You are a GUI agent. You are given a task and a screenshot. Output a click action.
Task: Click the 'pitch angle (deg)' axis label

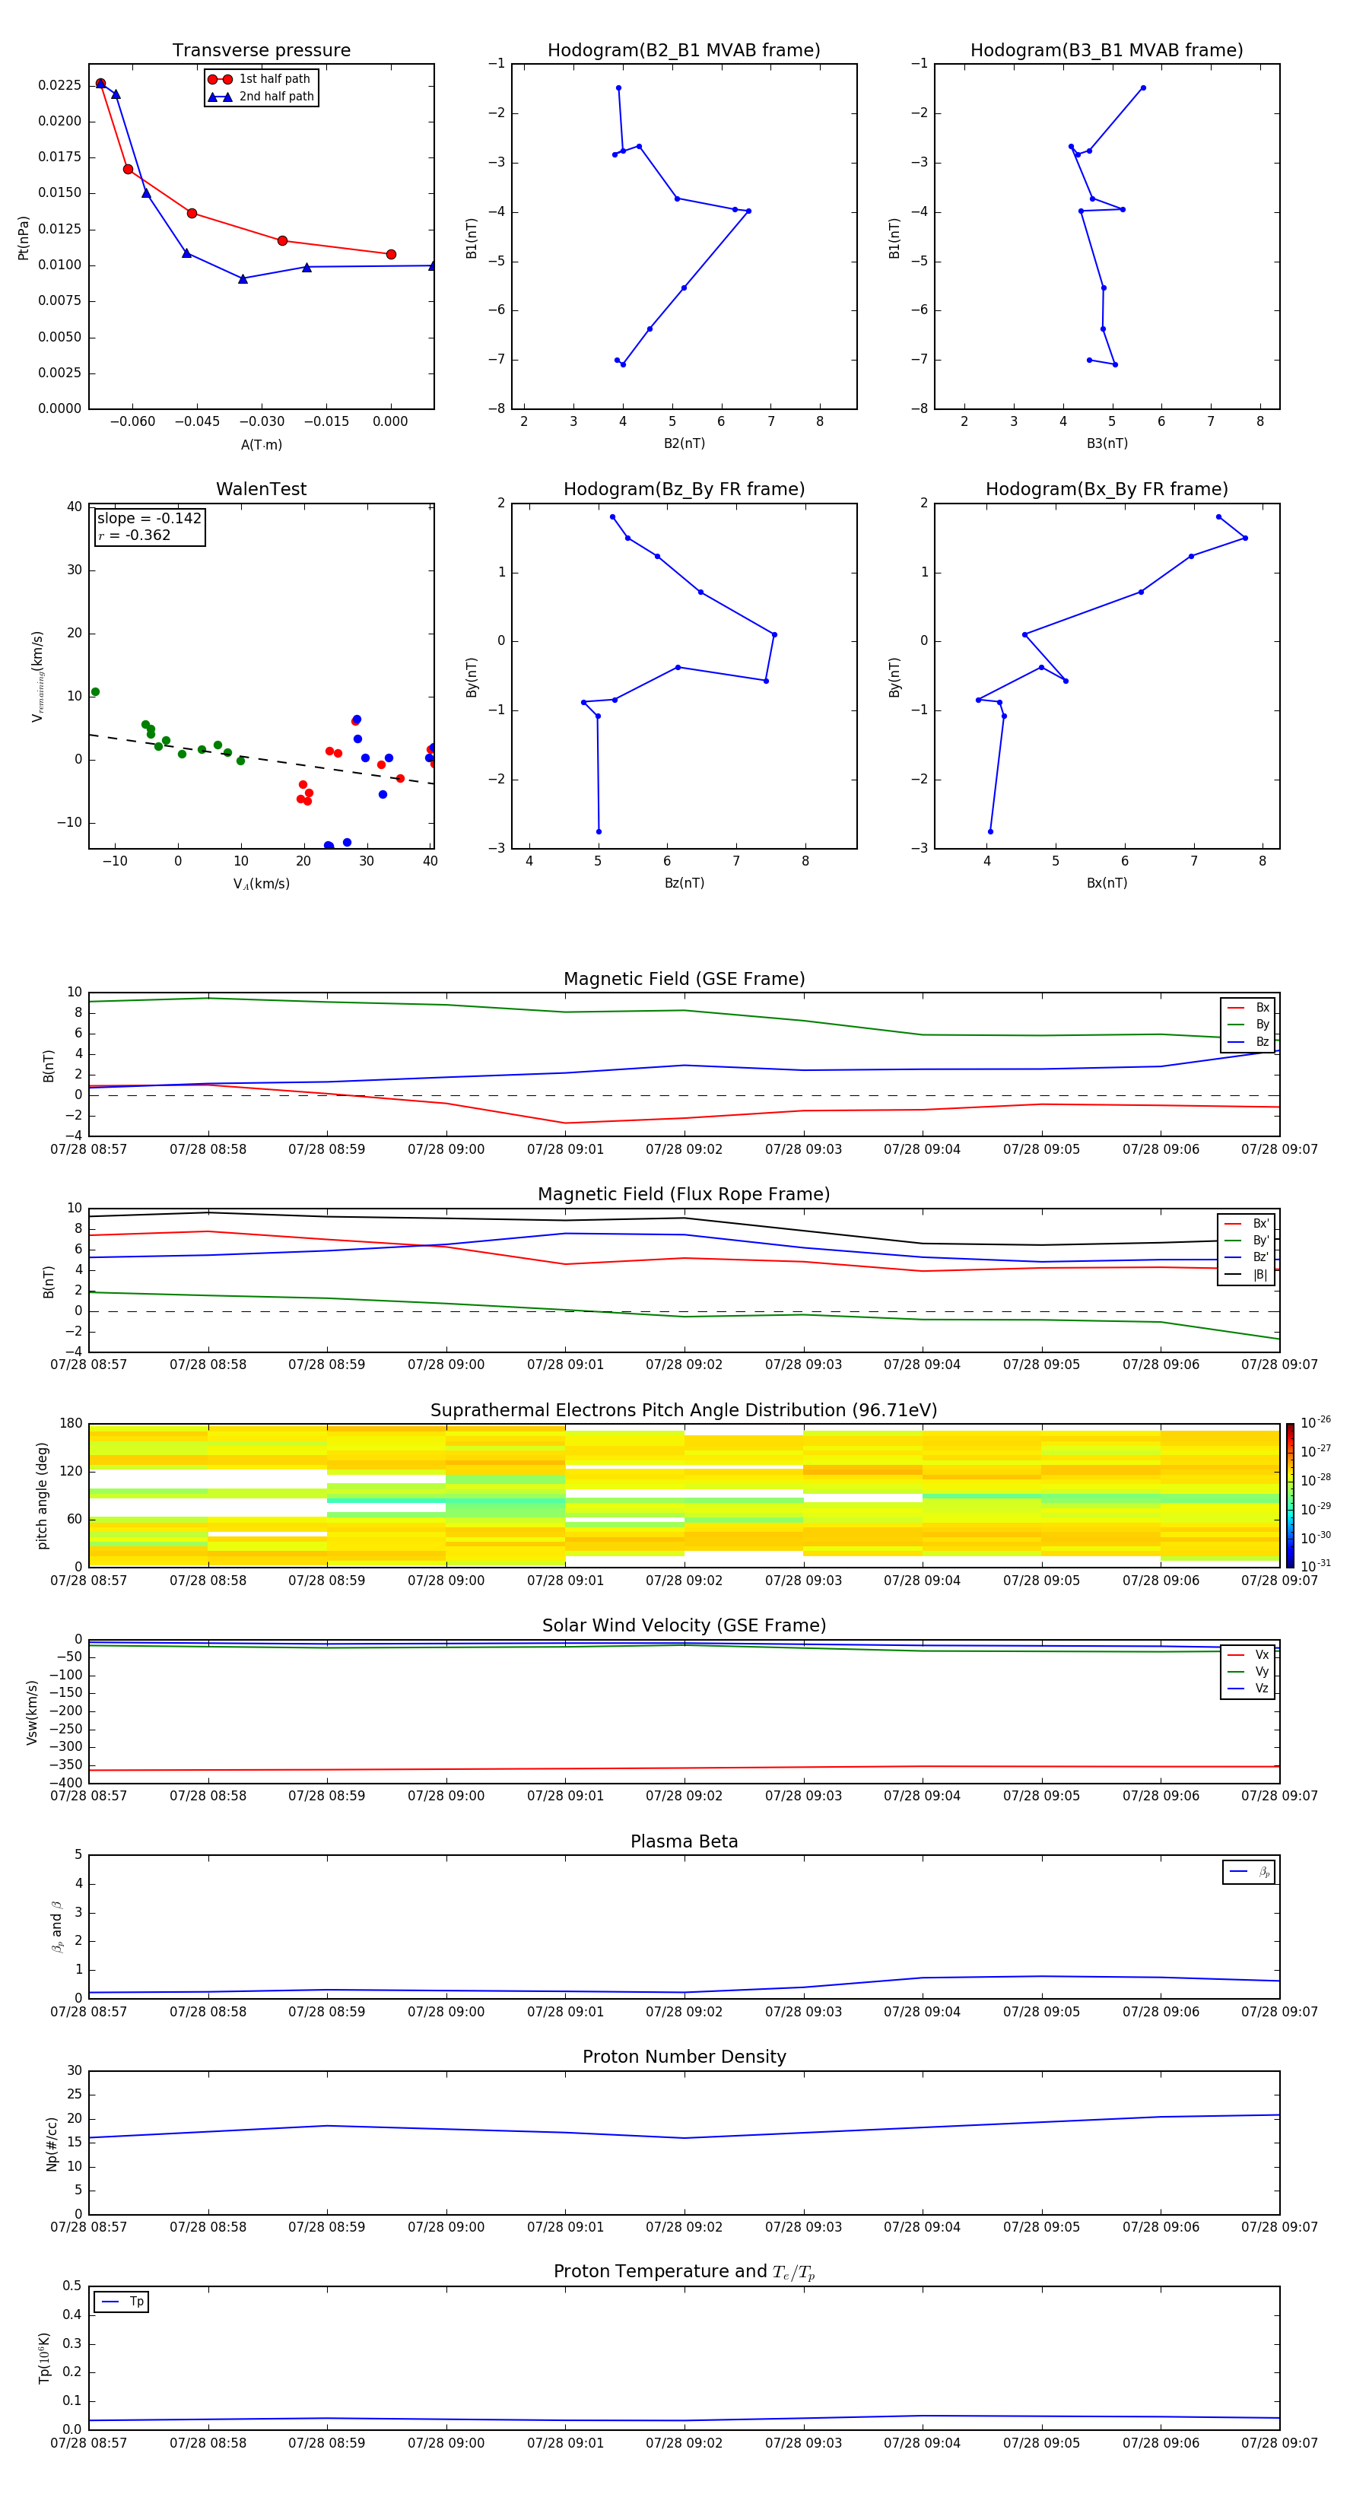pos(42,1495)
